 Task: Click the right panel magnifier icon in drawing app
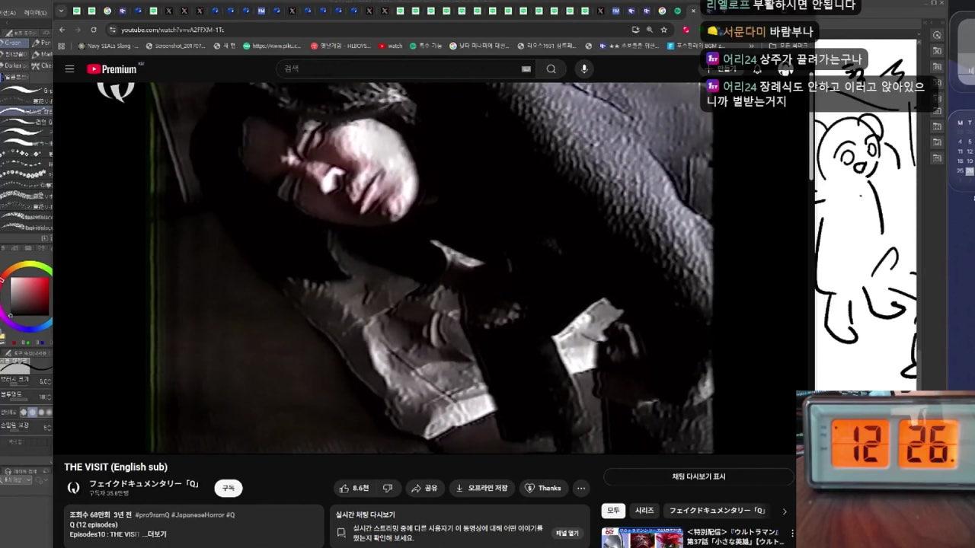point(937,36)
